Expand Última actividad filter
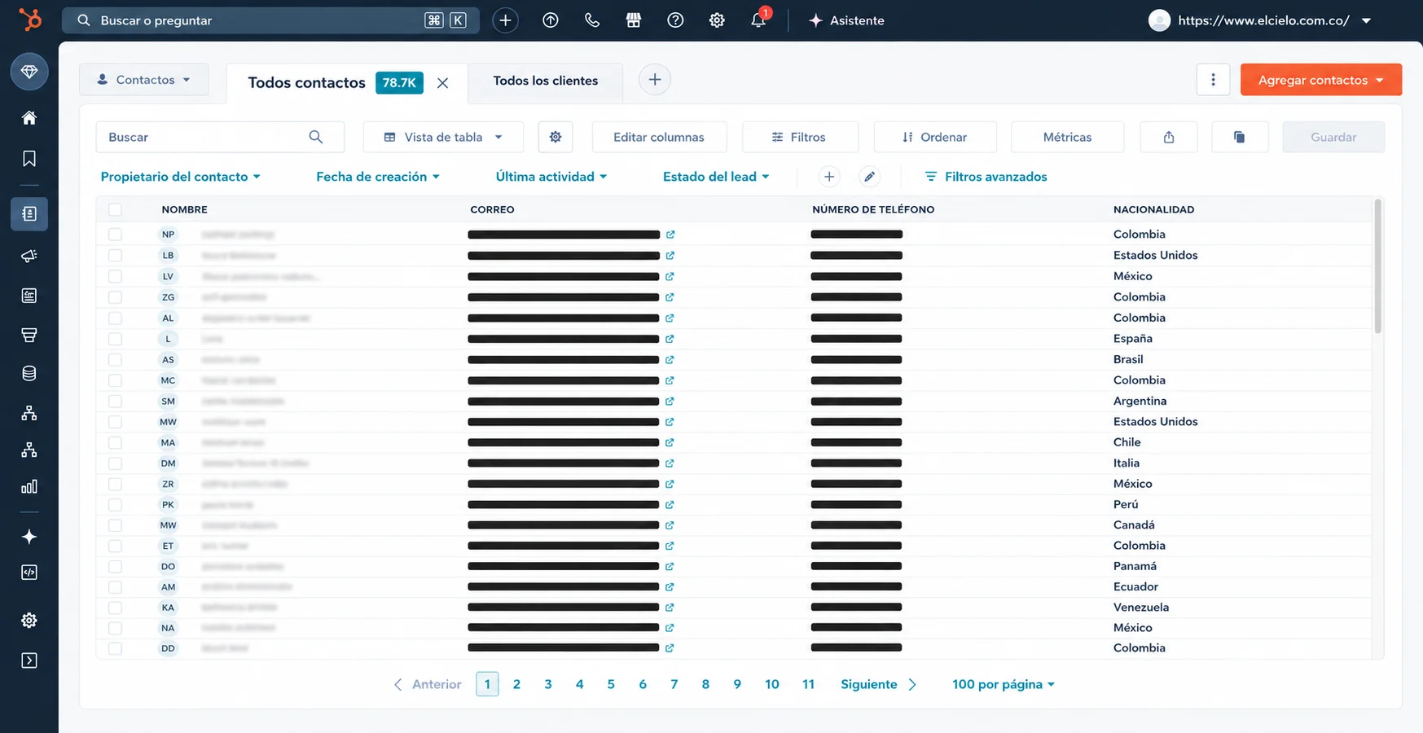 pyautogui.click(x=551, y=177)
